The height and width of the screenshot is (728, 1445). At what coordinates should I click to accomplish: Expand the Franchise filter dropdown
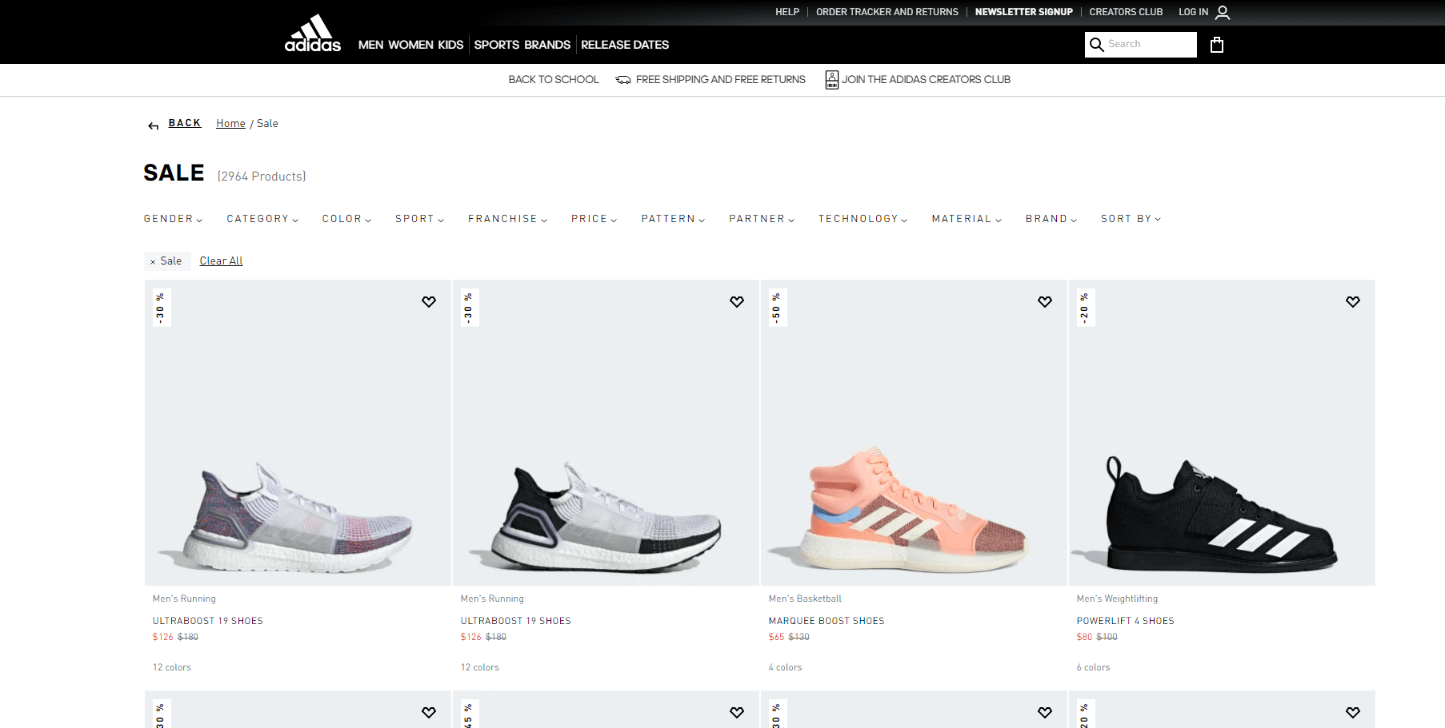(508, 219)
